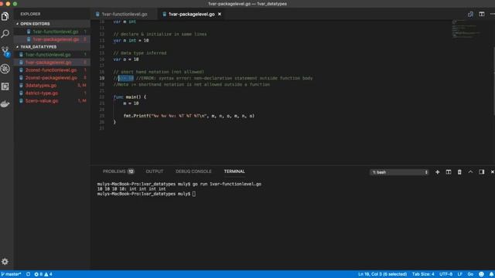Open the editor More Actions ellipsis
Image resolution: width=495 pixels, height=278 pixels.
(x=492, y=14)
